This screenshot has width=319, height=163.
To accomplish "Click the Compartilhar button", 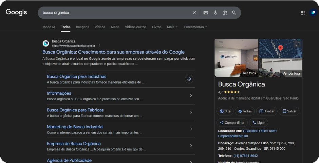I will click(x=232, y=123).
